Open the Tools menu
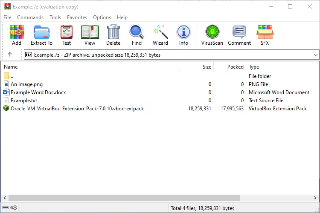This screenshot has height=213, width=320. click(x=55, y=17)
